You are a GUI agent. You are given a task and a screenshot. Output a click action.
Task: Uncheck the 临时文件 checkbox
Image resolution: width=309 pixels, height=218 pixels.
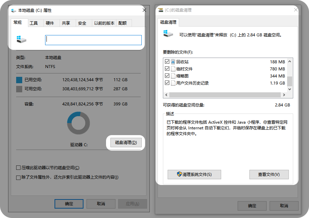pos(167,69)
